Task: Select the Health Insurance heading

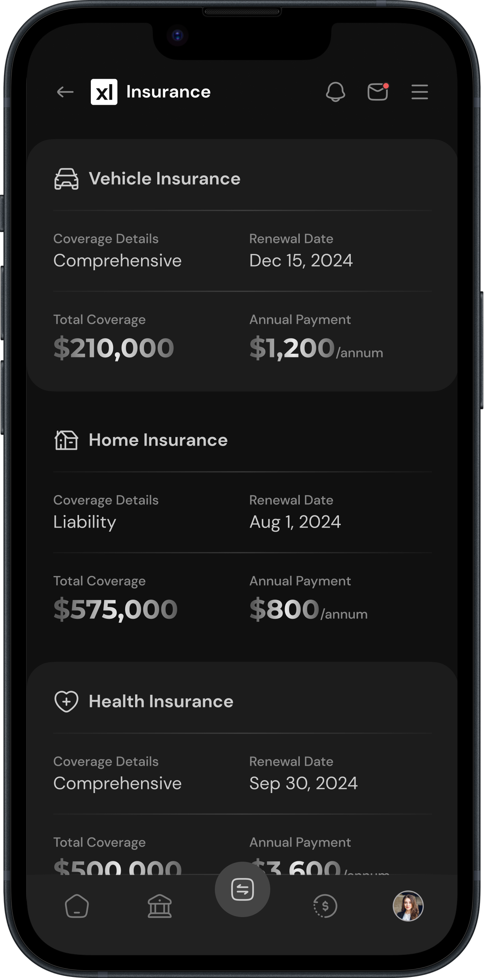Action: point(161,701)
